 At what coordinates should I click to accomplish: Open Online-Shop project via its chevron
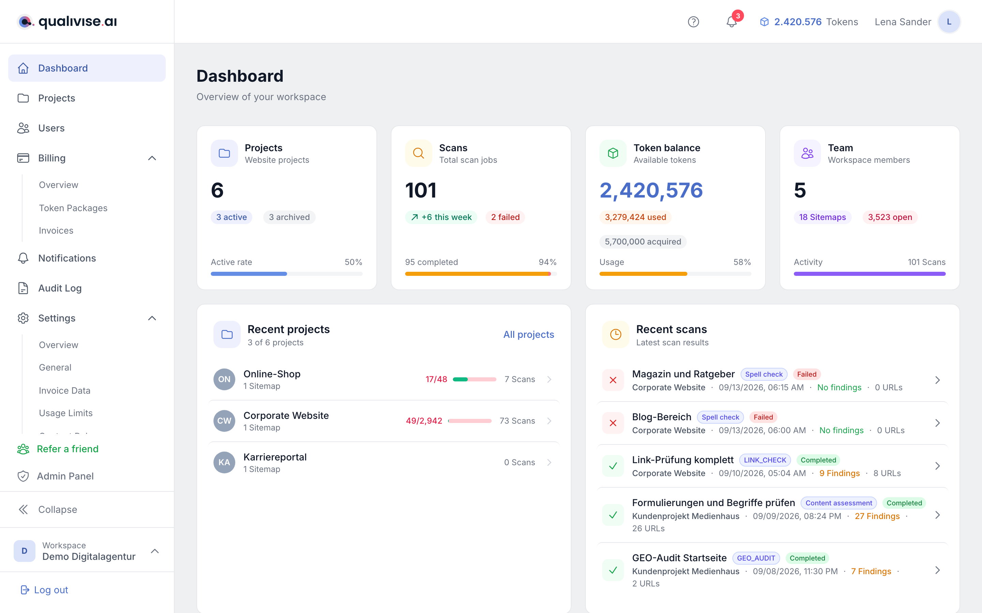[x=549, y=379]
